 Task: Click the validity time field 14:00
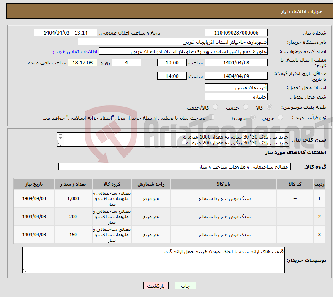[172, 76]
